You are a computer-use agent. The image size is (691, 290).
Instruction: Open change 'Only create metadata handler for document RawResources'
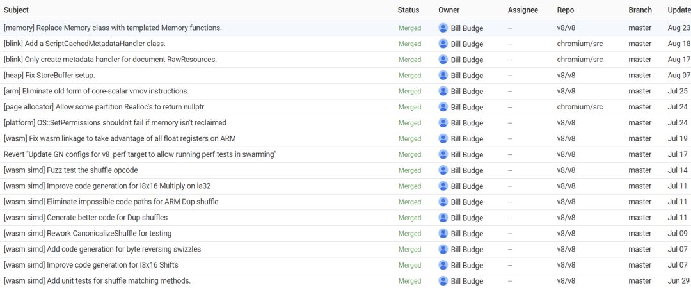110,60
